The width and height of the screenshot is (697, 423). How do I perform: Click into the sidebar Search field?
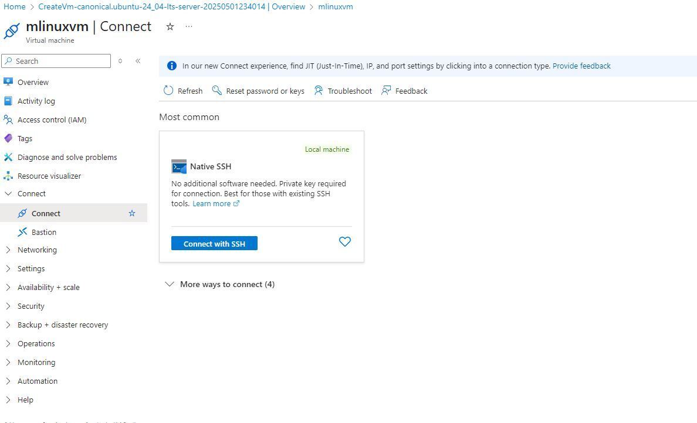56,61
